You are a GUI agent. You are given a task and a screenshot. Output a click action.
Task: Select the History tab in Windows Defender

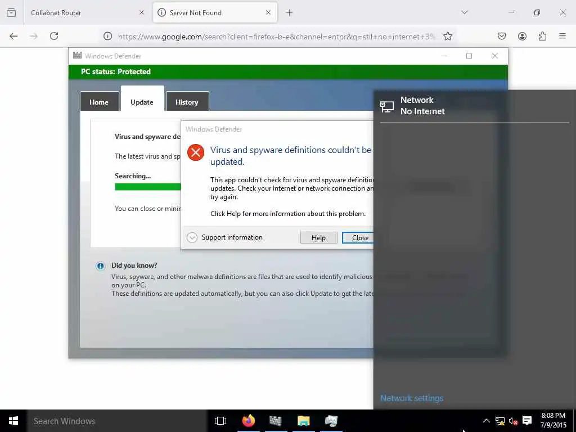pos(187,102)
